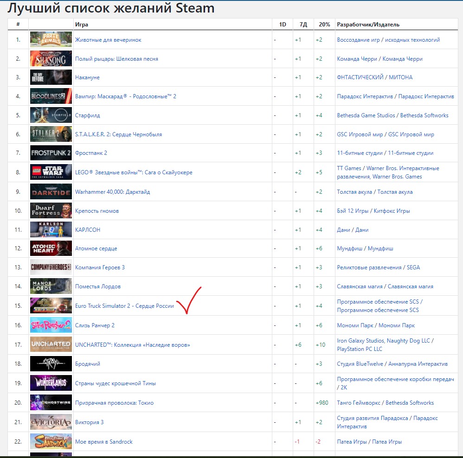
Task: Open the Party Animals game thumbnail
Action: tap(51, 39)
